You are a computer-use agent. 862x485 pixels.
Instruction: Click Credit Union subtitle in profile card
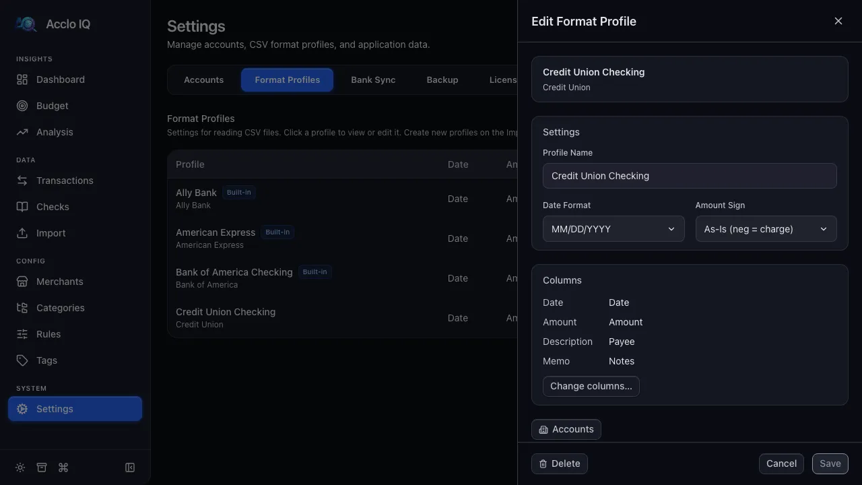click(566, 88)
